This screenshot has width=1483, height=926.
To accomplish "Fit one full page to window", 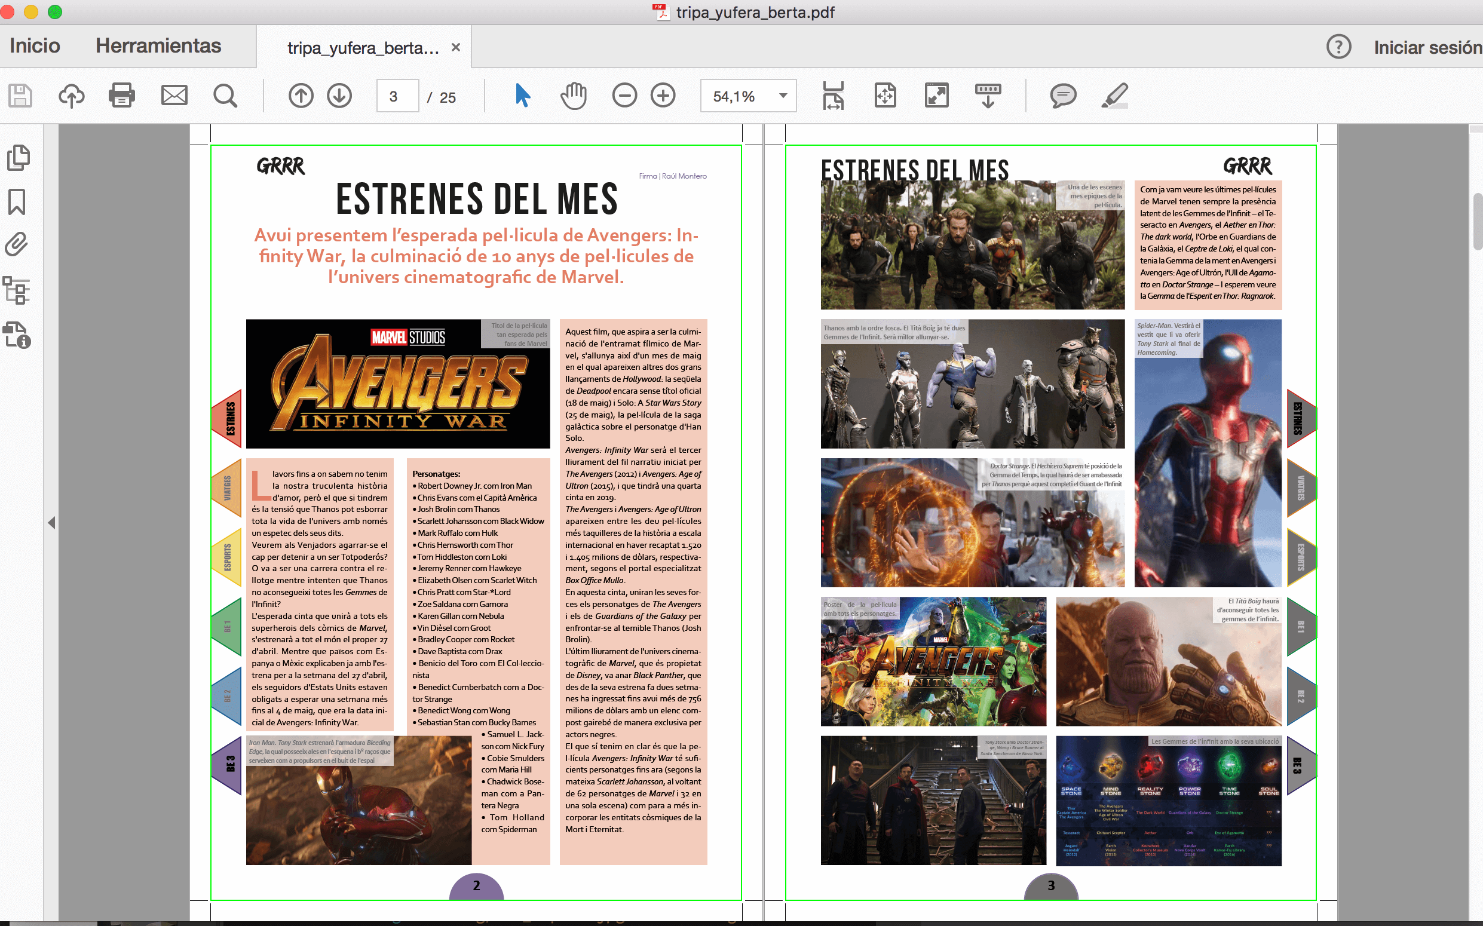I will (885, 96).
